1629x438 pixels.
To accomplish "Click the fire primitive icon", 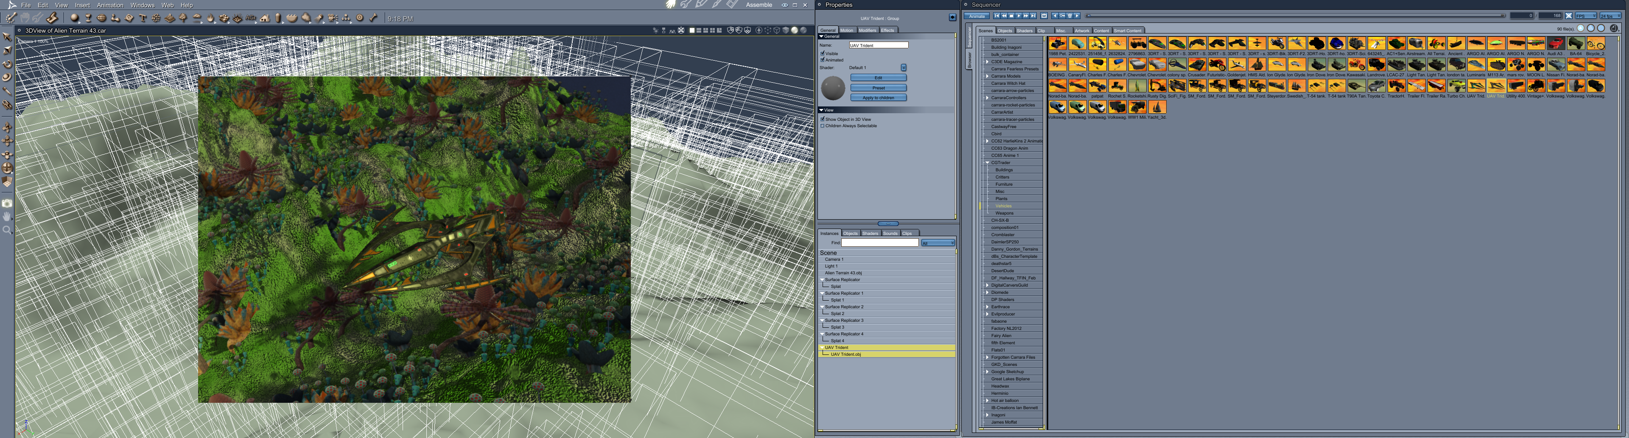I will (x=210, y=18).
